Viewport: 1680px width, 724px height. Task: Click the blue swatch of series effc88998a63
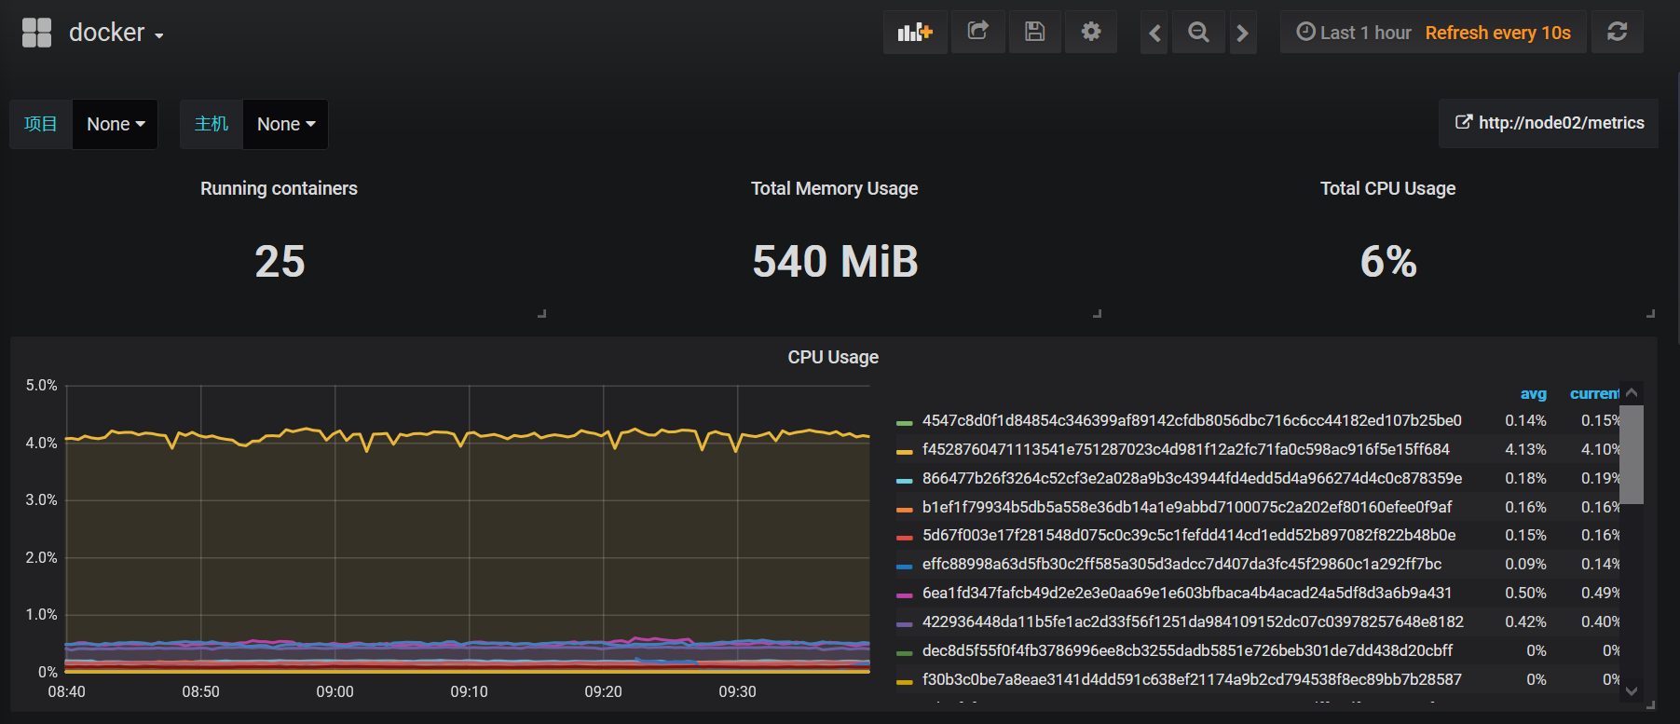pyautogui.click(x=904, y=567)
